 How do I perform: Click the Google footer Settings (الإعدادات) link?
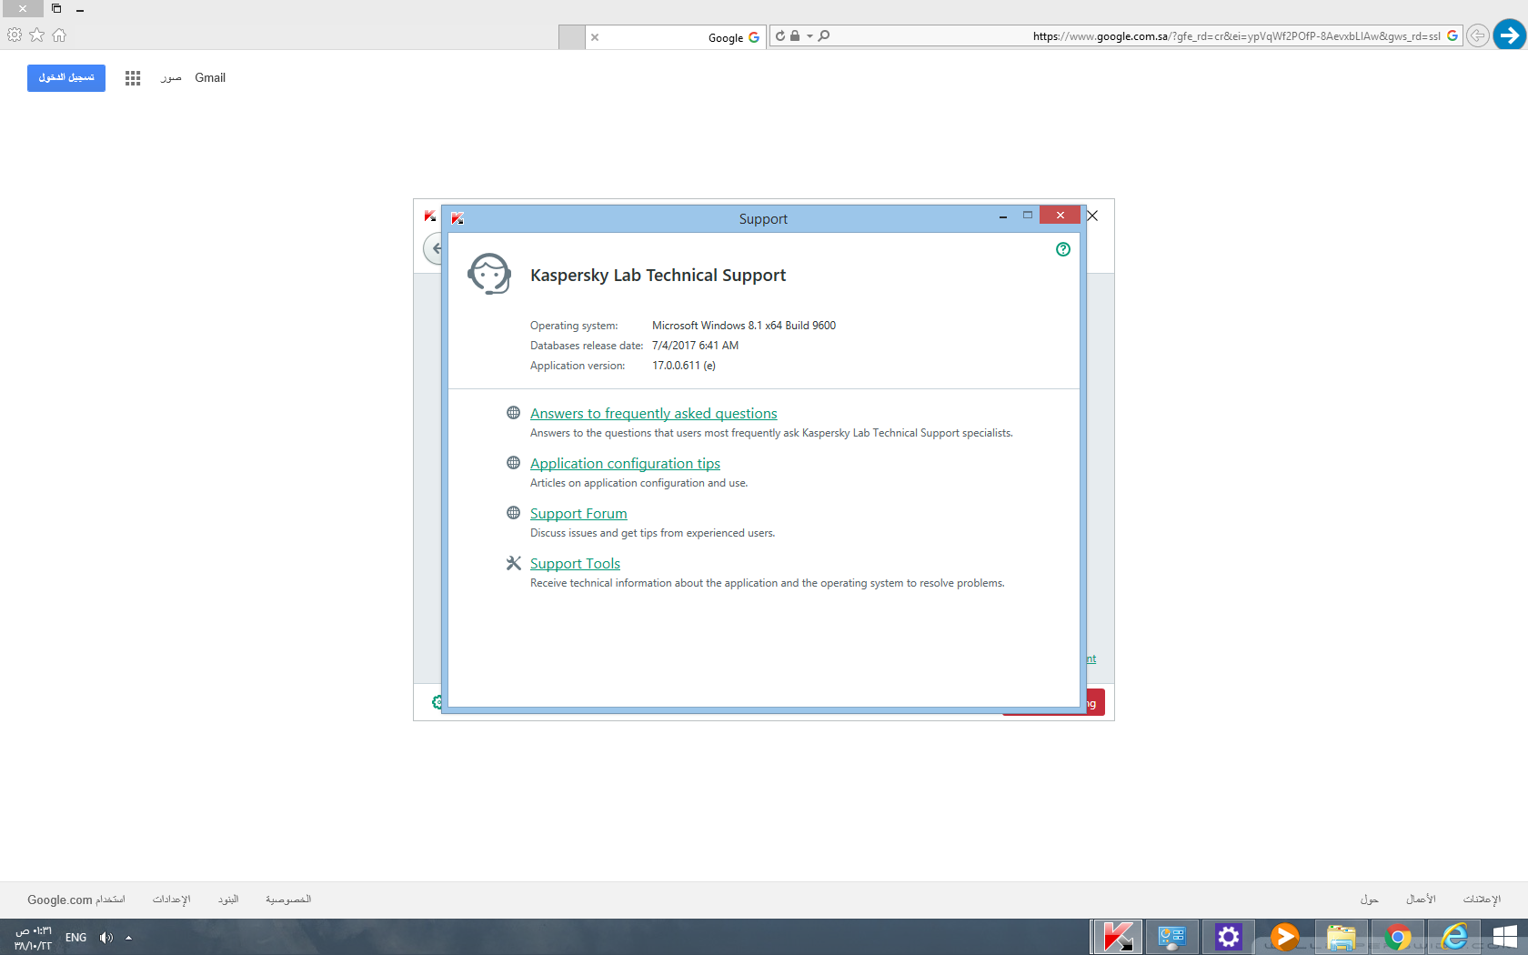(x=171, y=900)
